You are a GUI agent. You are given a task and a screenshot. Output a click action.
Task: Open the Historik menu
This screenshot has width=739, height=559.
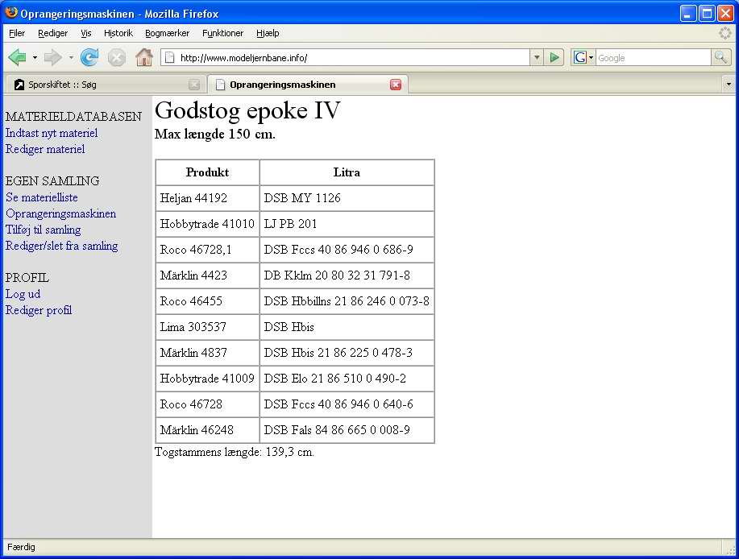[118, 33]
